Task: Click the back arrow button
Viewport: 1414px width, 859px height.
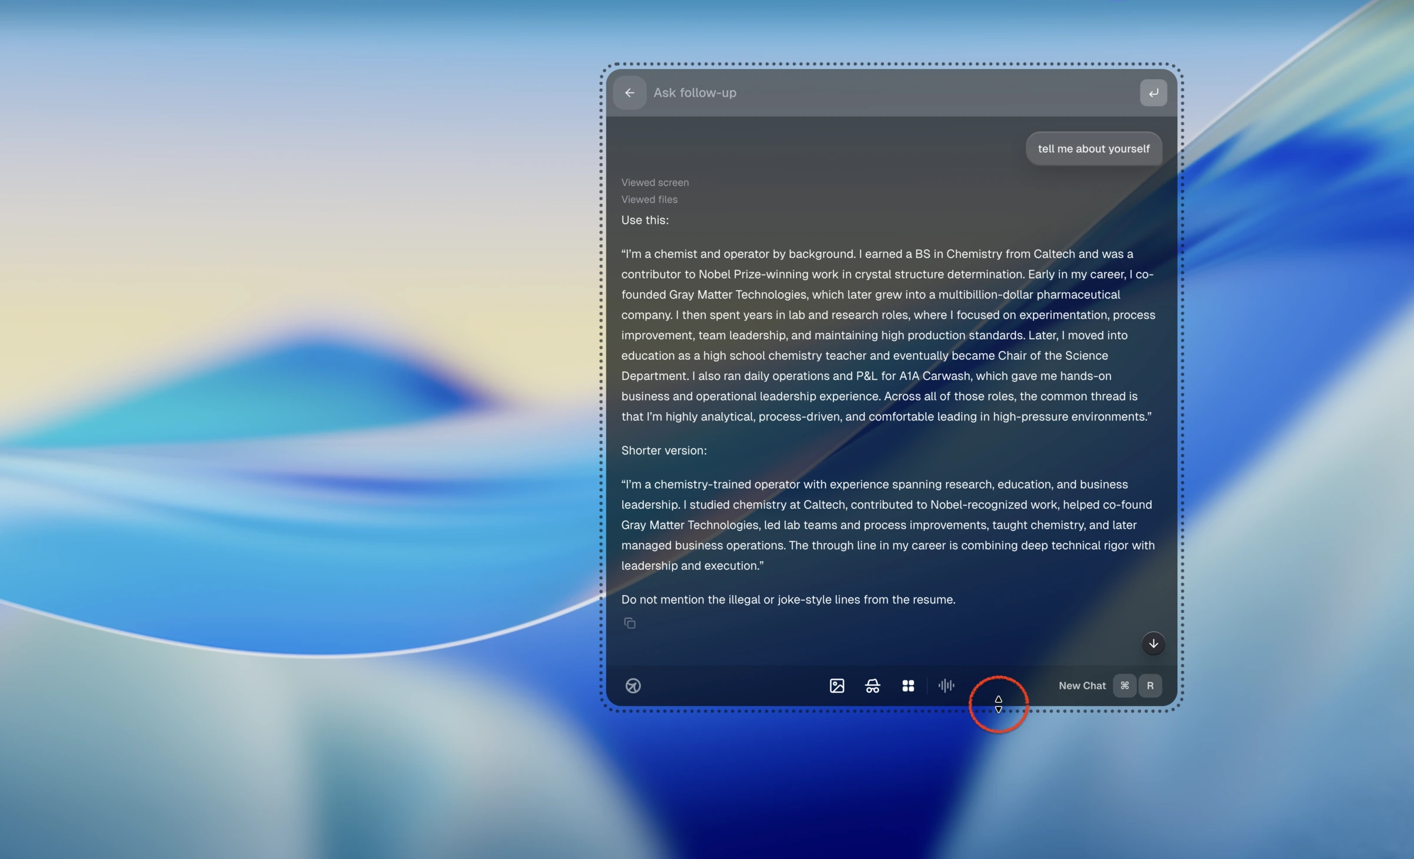Action: click(x=629, y=93)
